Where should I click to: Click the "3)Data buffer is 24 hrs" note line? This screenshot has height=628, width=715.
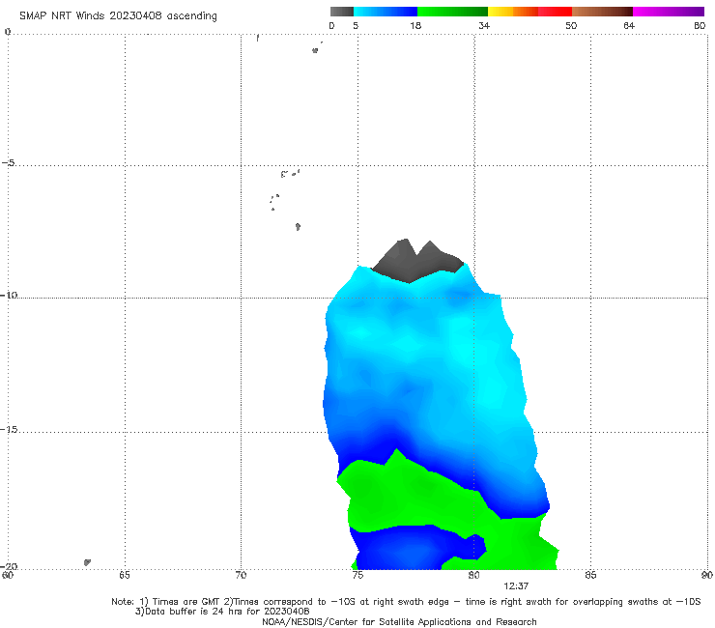pyautogui.click(x=222, y=612)
